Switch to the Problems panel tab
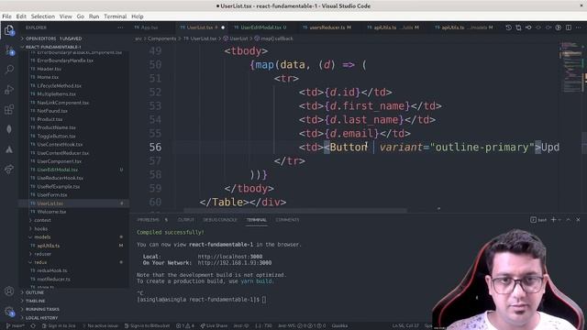The height and width of the screenshot is (330, 587). click(152, 220)
